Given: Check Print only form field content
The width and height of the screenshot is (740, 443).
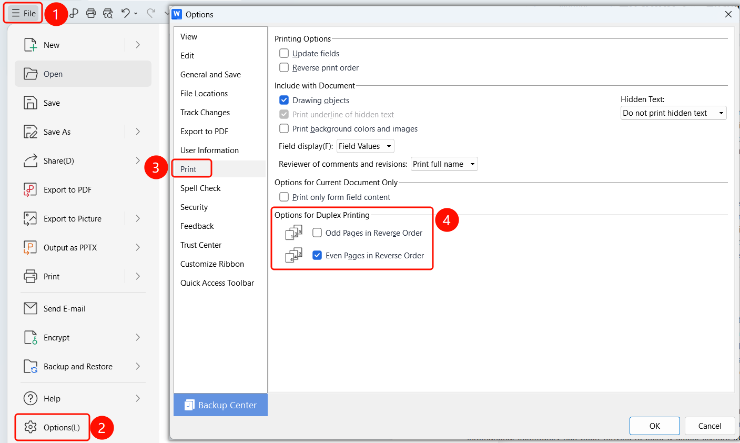Looking at the screenshot, I should [x=284, y=197].
